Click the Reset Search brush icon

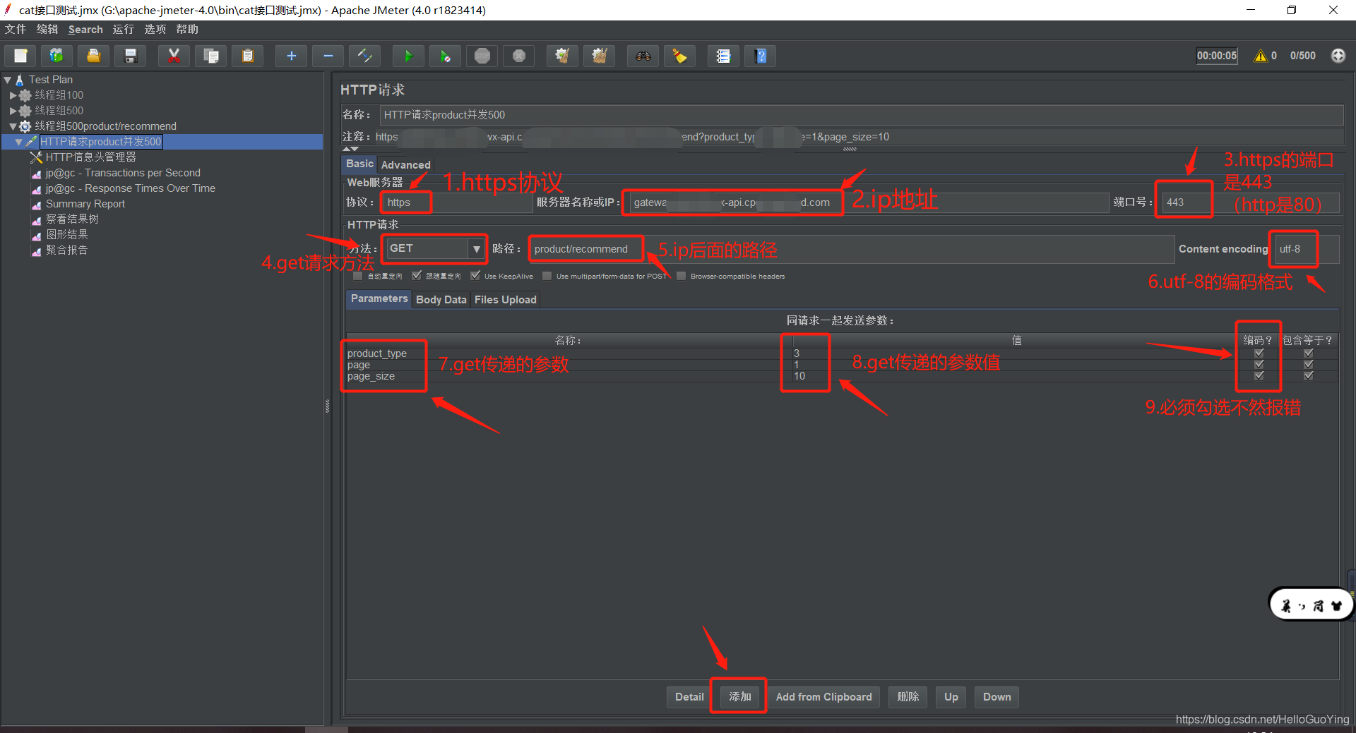pos(679,56)
